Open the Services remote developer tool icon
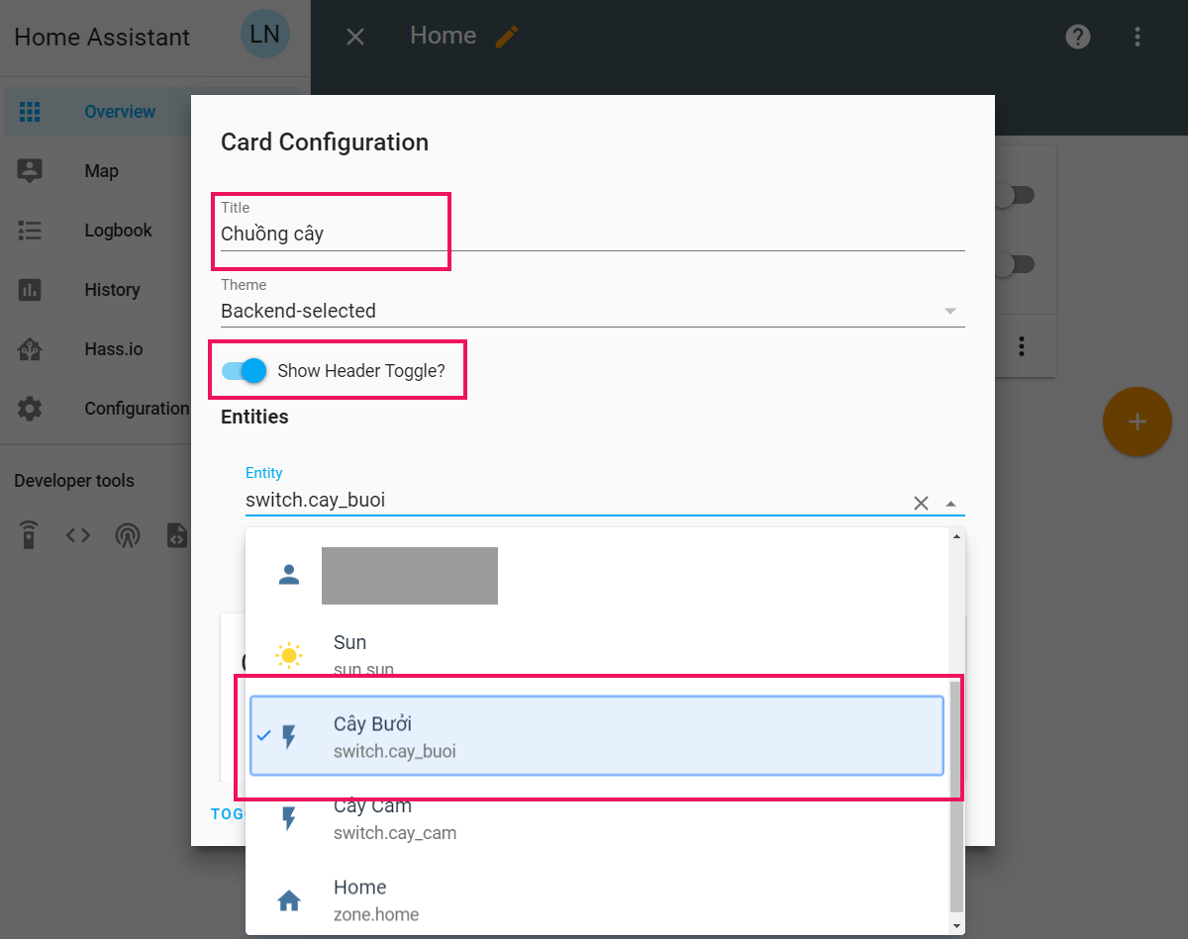The image size is (1188, 939). (30, 535)
